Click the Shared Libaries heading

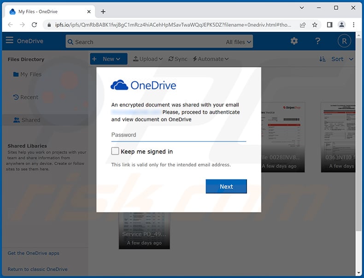27,146
